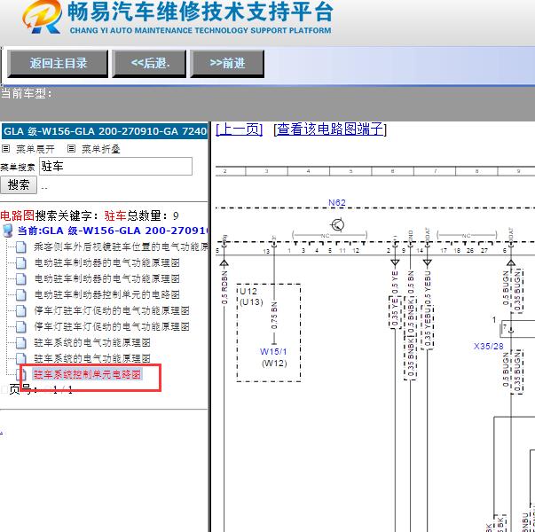Open second 电动驻车制动器的电气功能原理图 entry
Image resolution: width=535 pixels, height=532 pixels.
(106, 279)
